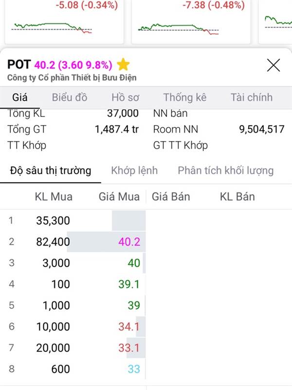The width and height of the screenshot is (292, 390).
Task: Toggle the yellow favorite star for POT
Action: [x=123, y=64]
